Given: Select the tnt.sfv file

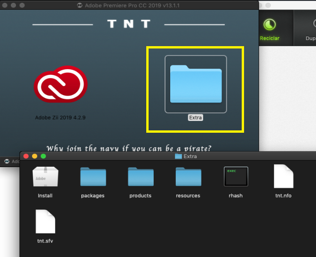Looking at the screenshot, I should click(x=45, y=222).
